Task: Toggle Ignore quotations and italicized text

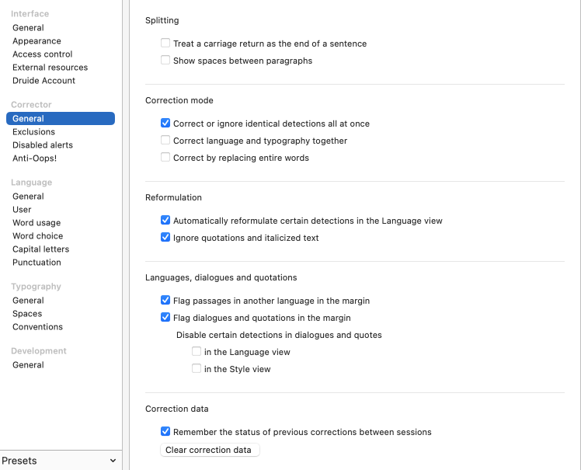Action: pyautogui.click(x=165, y=238)
